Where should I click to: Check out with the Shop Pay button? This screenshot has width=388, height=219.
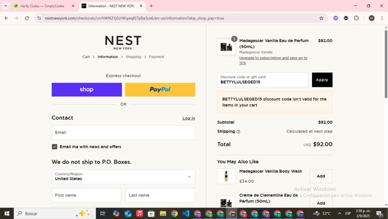pyautogui.click(x=87, y=89)
